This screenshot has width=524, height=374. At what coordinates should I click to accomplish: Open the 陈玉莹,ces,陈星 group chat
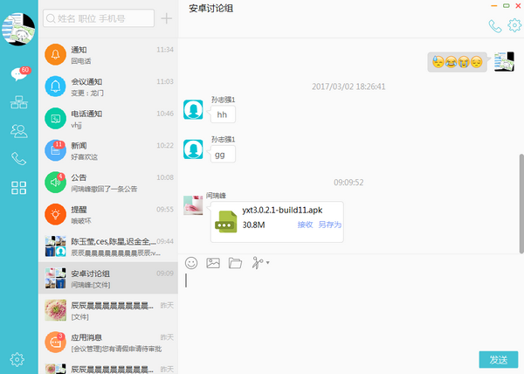point(108,246)
